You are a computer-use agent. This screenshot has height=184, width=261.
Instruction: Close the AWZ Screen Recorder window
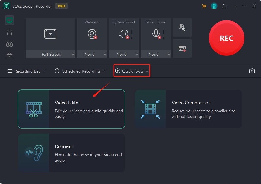[254, 6]
